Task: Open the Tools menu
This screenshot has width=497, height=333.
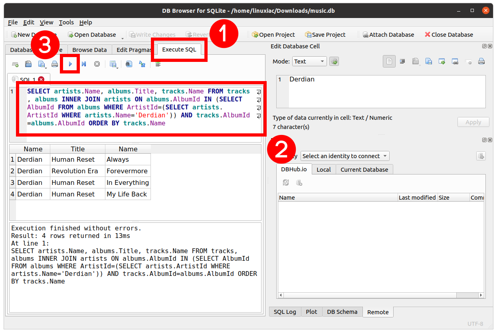Action: click(66, 22)
